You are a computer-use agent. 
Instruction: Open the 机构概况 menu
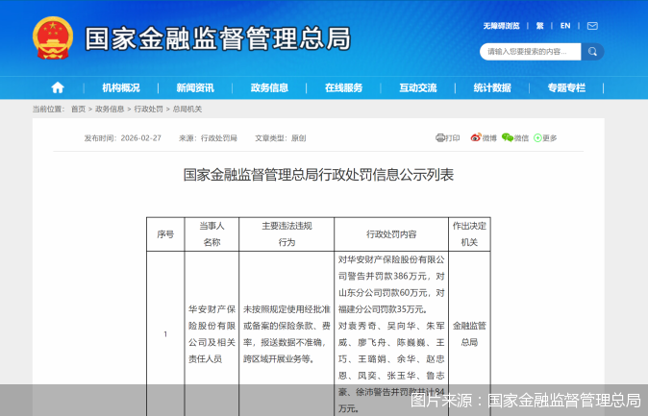pyautogui.click(x=121, y=87)
